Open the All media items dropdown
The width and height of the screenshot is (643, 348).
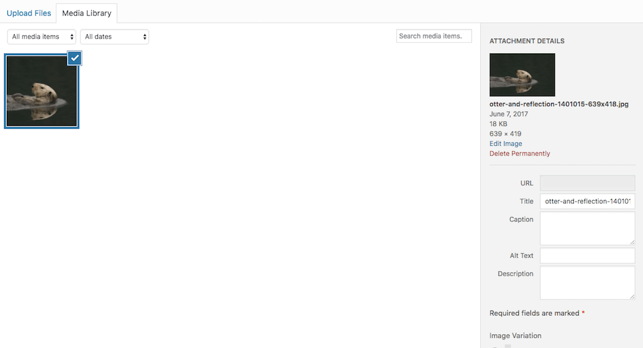click(42, 37)
